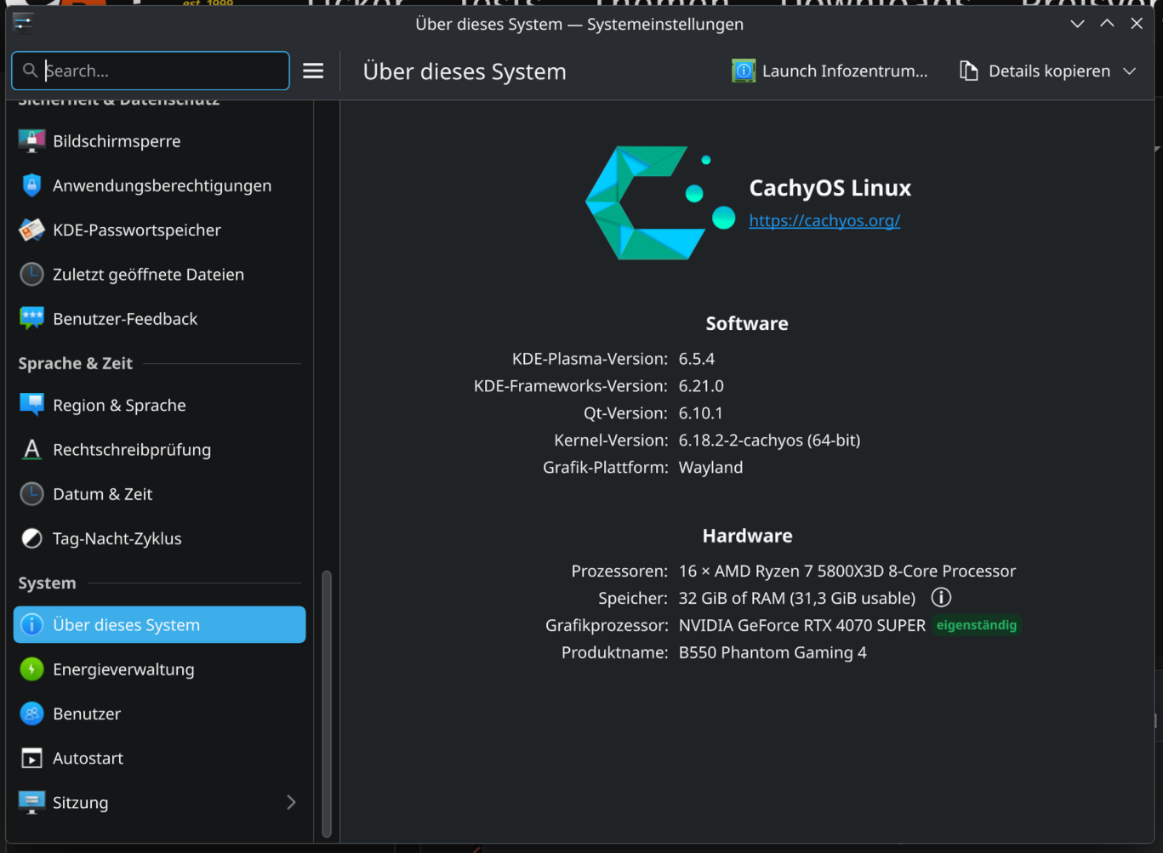Screen dimensions: 1163x853
Task: Open Rechtschreibprüfung settings
Action: pyautogui.click(x=160, y=449)
